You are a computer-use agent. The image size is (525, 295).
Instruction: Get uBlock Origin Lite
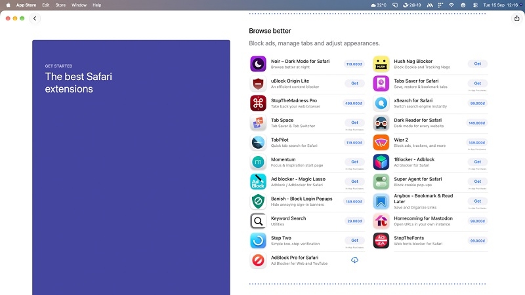point(354,83)
